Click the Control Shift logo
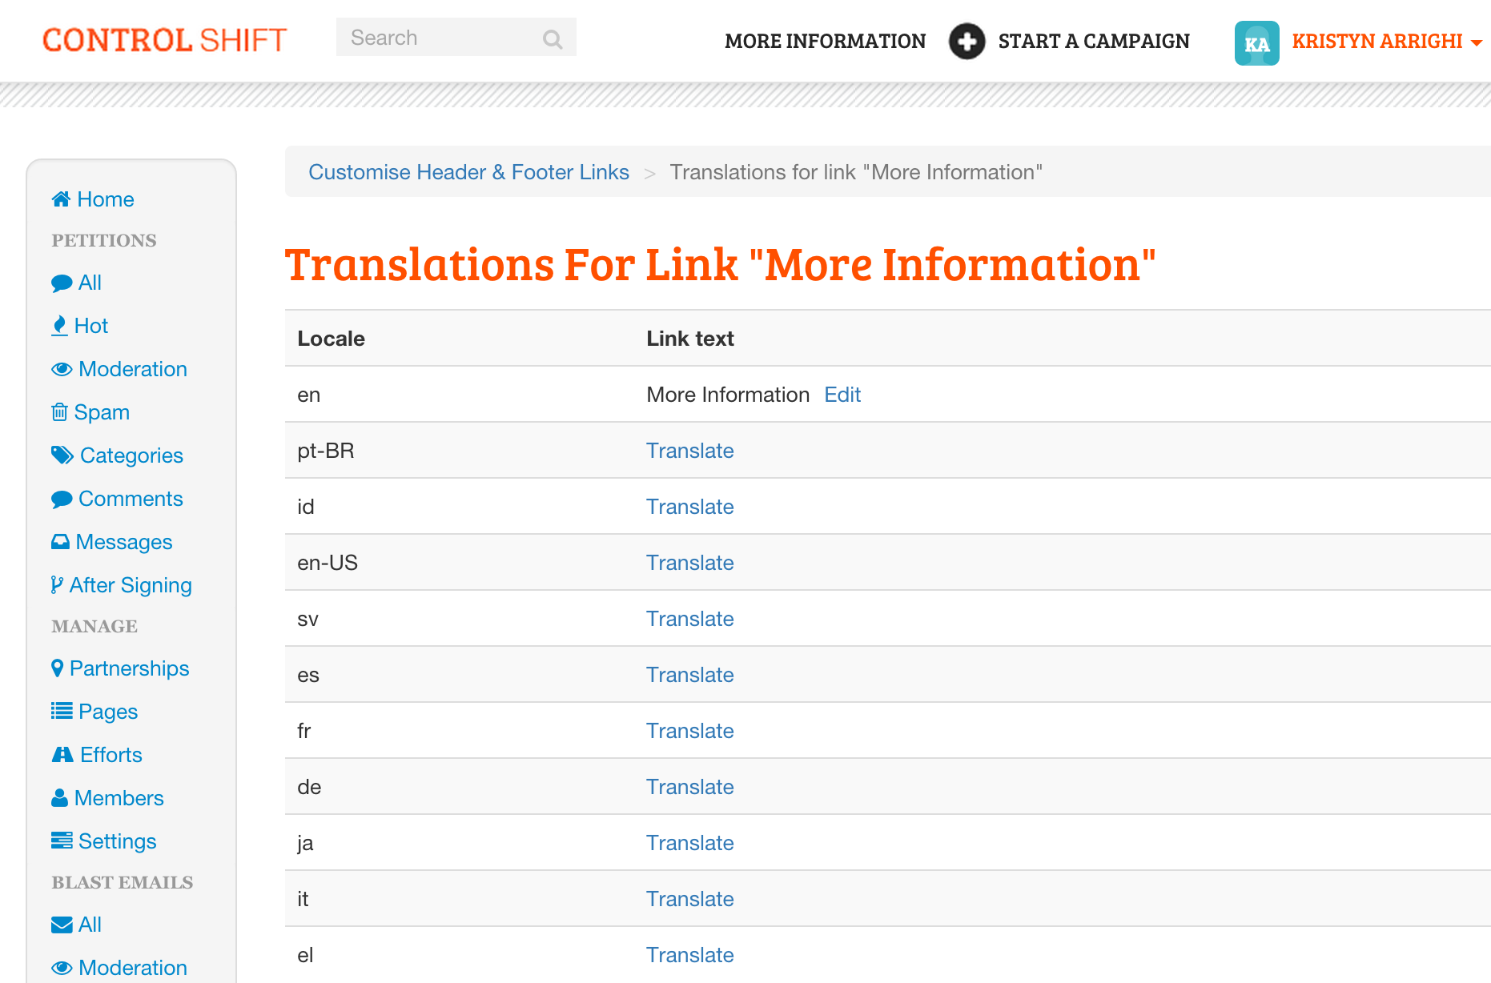 pyautogui.click(x=165, y=40)
